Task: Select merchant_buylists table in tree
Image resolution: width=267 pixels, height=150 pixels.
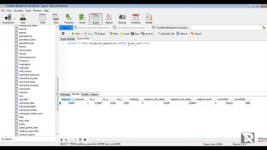Action: pyautogui.click(x=28, y=78)
